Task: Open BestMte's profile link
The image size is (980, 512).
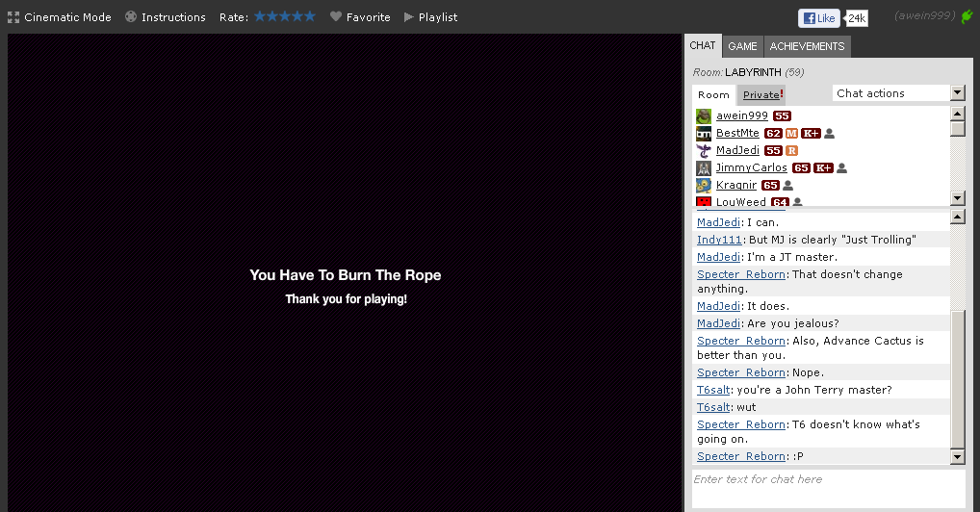Action: point(737,133)
